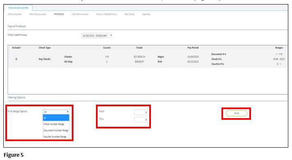Click the Check Date/Process label

17,35
